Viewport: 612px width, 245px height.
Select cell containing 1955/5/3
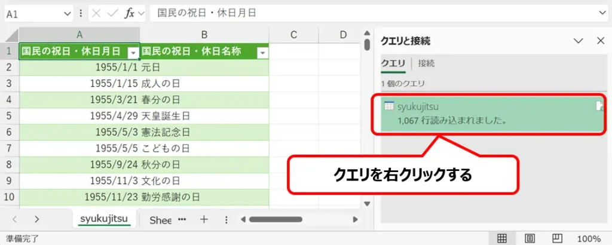pos(79,132)
